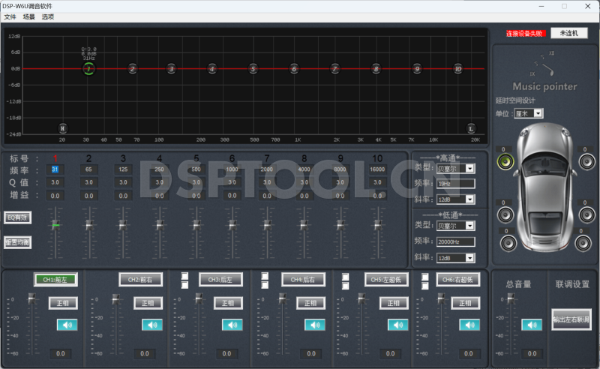Open the 选项 menu

coord(48,16)
